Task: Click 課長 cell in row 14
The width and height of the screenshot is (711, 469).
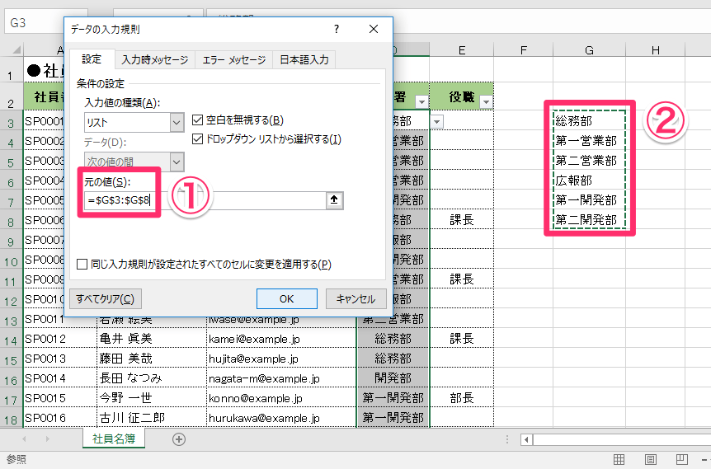Action: 462,339
